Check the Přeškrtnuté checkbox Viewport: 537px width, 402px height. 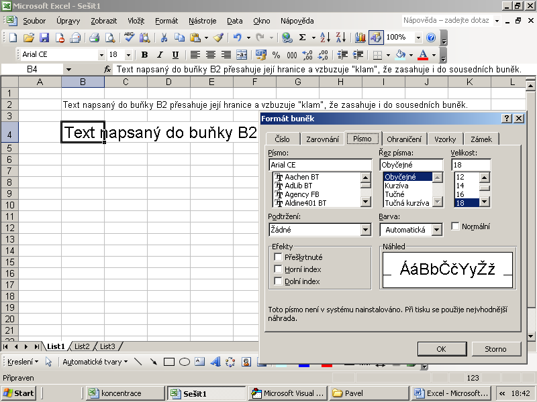click(x=278, y=257)
